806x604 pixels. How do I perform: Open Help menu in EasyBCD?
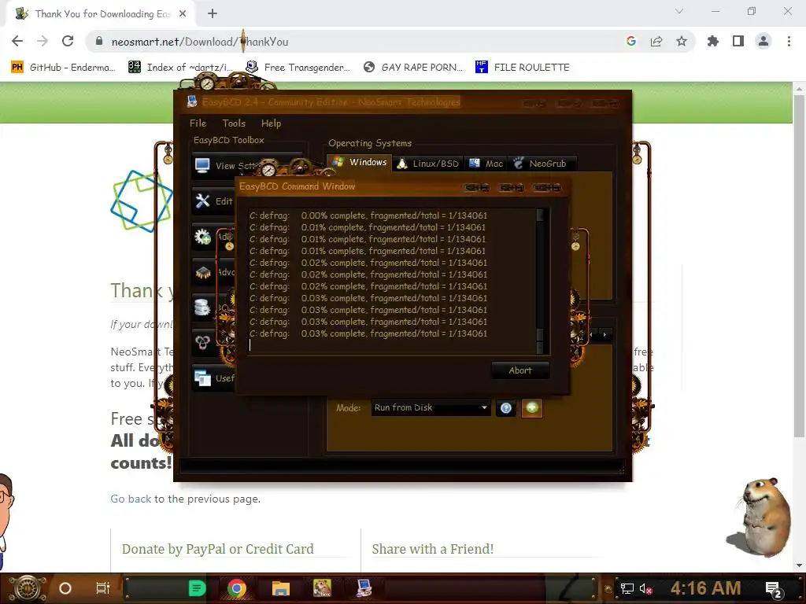(x=271, y=123)
